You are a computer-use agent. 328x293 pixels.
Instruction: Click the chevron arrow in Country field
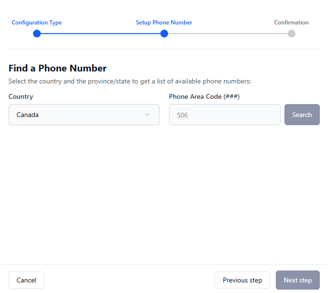coord(147,115)
